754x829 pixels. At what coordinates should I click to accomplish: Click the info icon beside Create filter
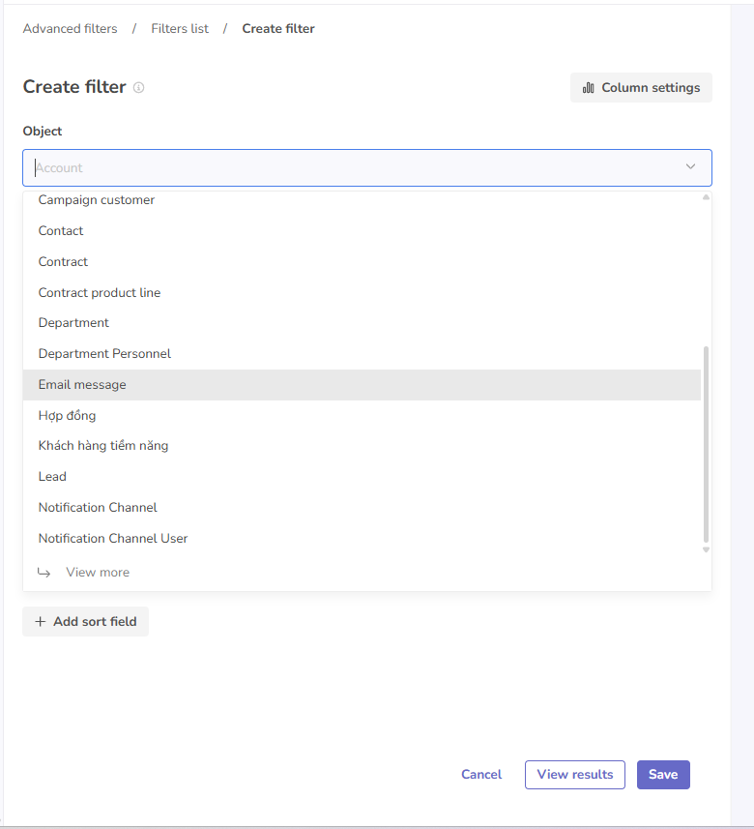tap(138, 87)
